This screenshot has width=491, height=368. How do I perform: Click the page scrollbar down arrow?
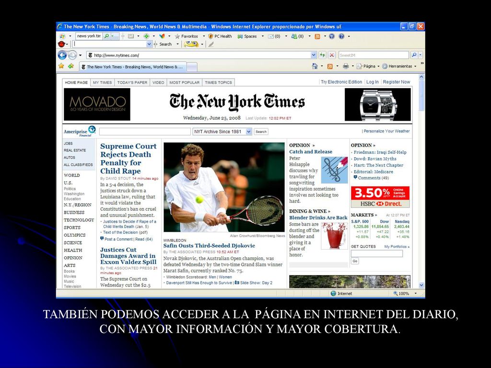[421, 285]
